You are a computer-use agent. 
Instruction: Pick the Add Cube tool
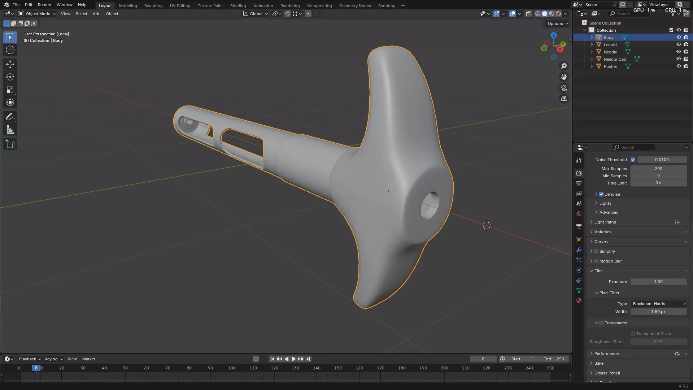coord(10,144)
